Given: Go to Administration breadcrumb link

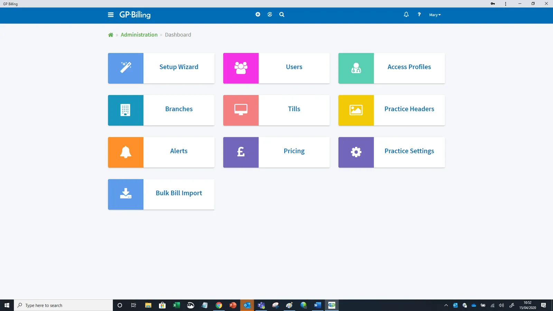Looking at the screenshot, I should click(x=139, y=35).
